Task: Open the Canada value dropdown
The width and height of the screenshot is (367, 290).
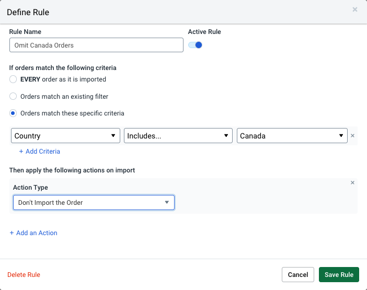Action: click(x=291, y=136)
